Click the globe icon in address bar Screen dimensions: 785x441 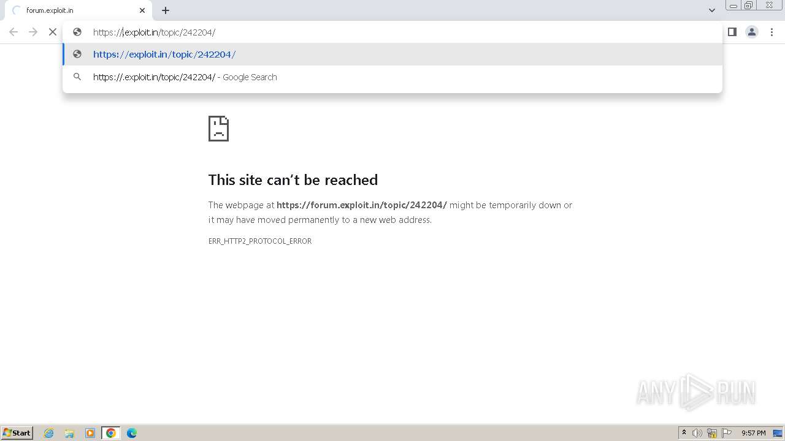(77, 32)
